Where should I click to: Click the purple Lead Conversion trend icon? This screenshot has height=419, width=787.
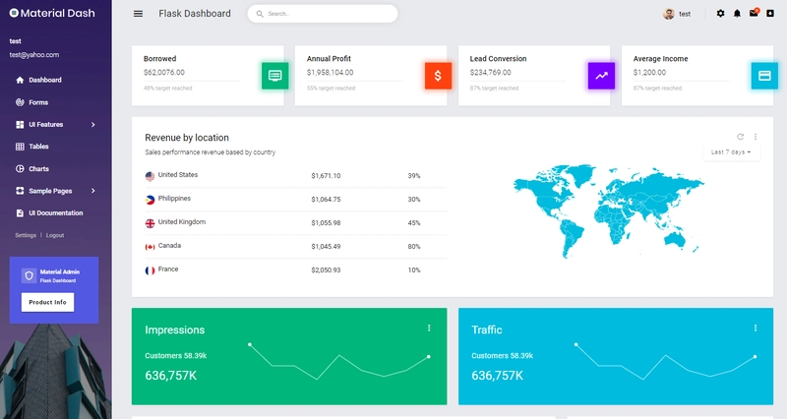coord(601,76)
